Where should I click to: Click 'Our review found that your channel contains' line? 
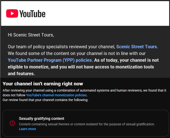[x=45, y=100]
